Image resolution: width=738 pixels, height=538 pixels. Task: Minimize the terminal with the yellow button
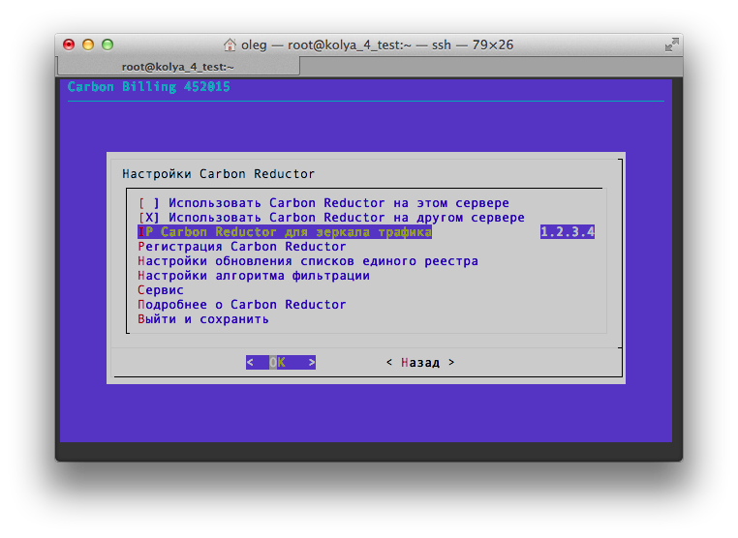pyautogui.click(x=88, y=45)
